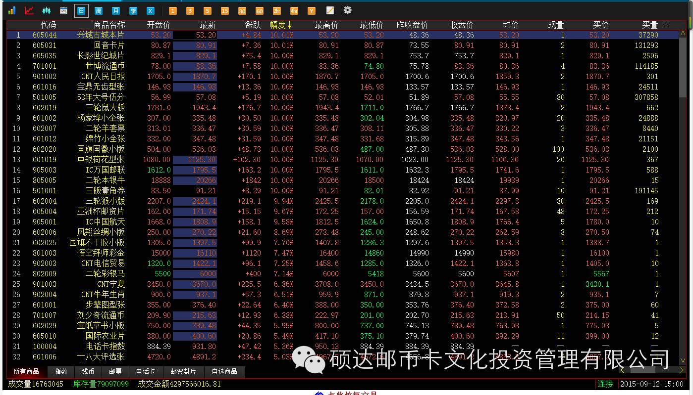Select row 宝鼎无齿型张

[x=342, y=87]
